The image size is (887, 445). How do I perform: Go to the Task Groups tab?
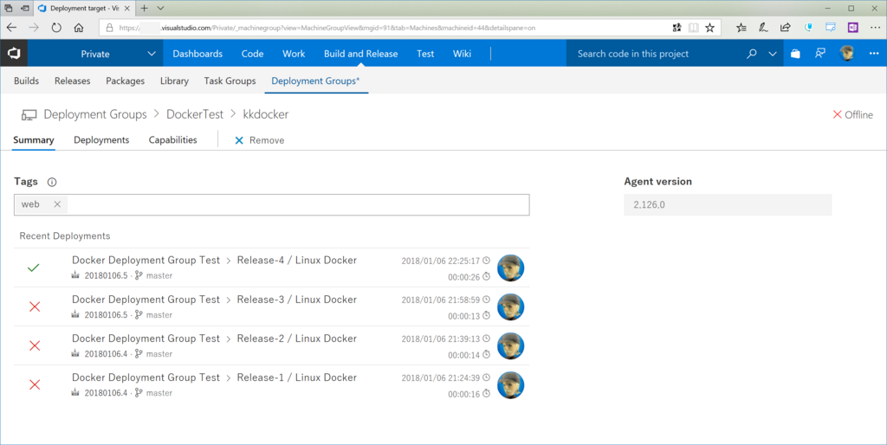[x=230, y=81]
